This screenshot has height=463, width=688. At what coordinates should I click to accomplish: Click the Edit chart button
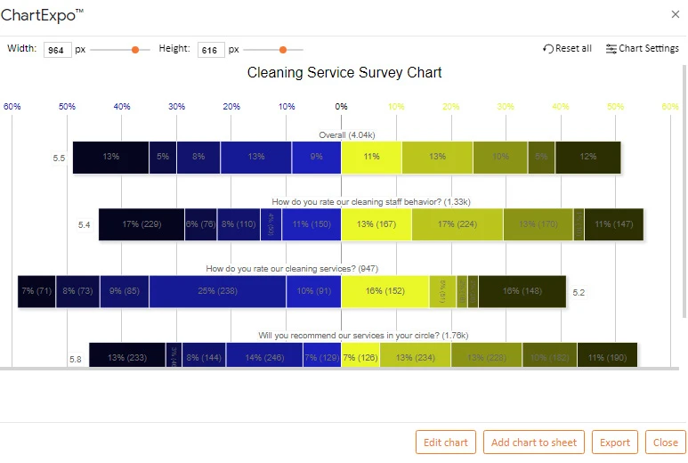(446, 442)
